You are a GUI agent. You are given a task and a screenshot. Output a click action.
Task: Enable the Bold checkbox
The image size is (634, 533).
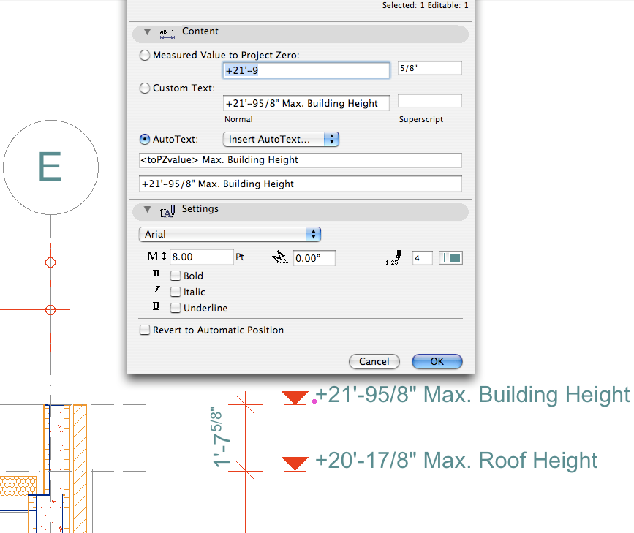pyautogui.click(x=176, y=276)
